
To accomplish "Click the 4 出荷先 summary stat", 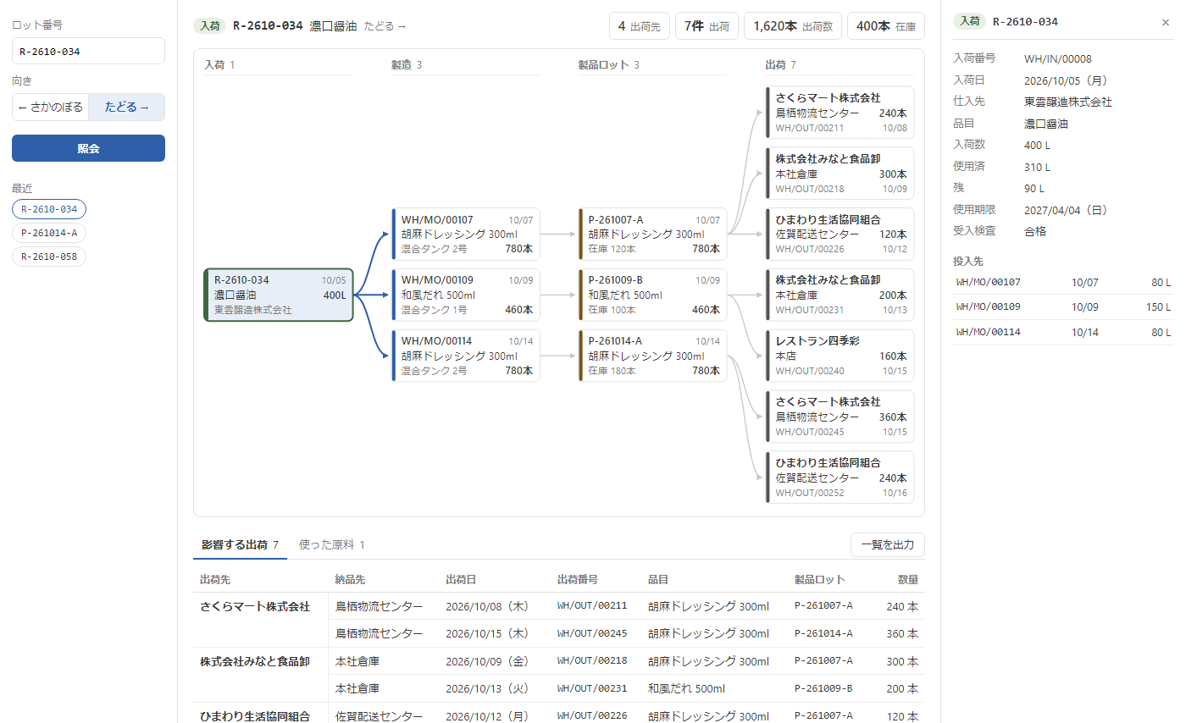I will click(640, 26).
